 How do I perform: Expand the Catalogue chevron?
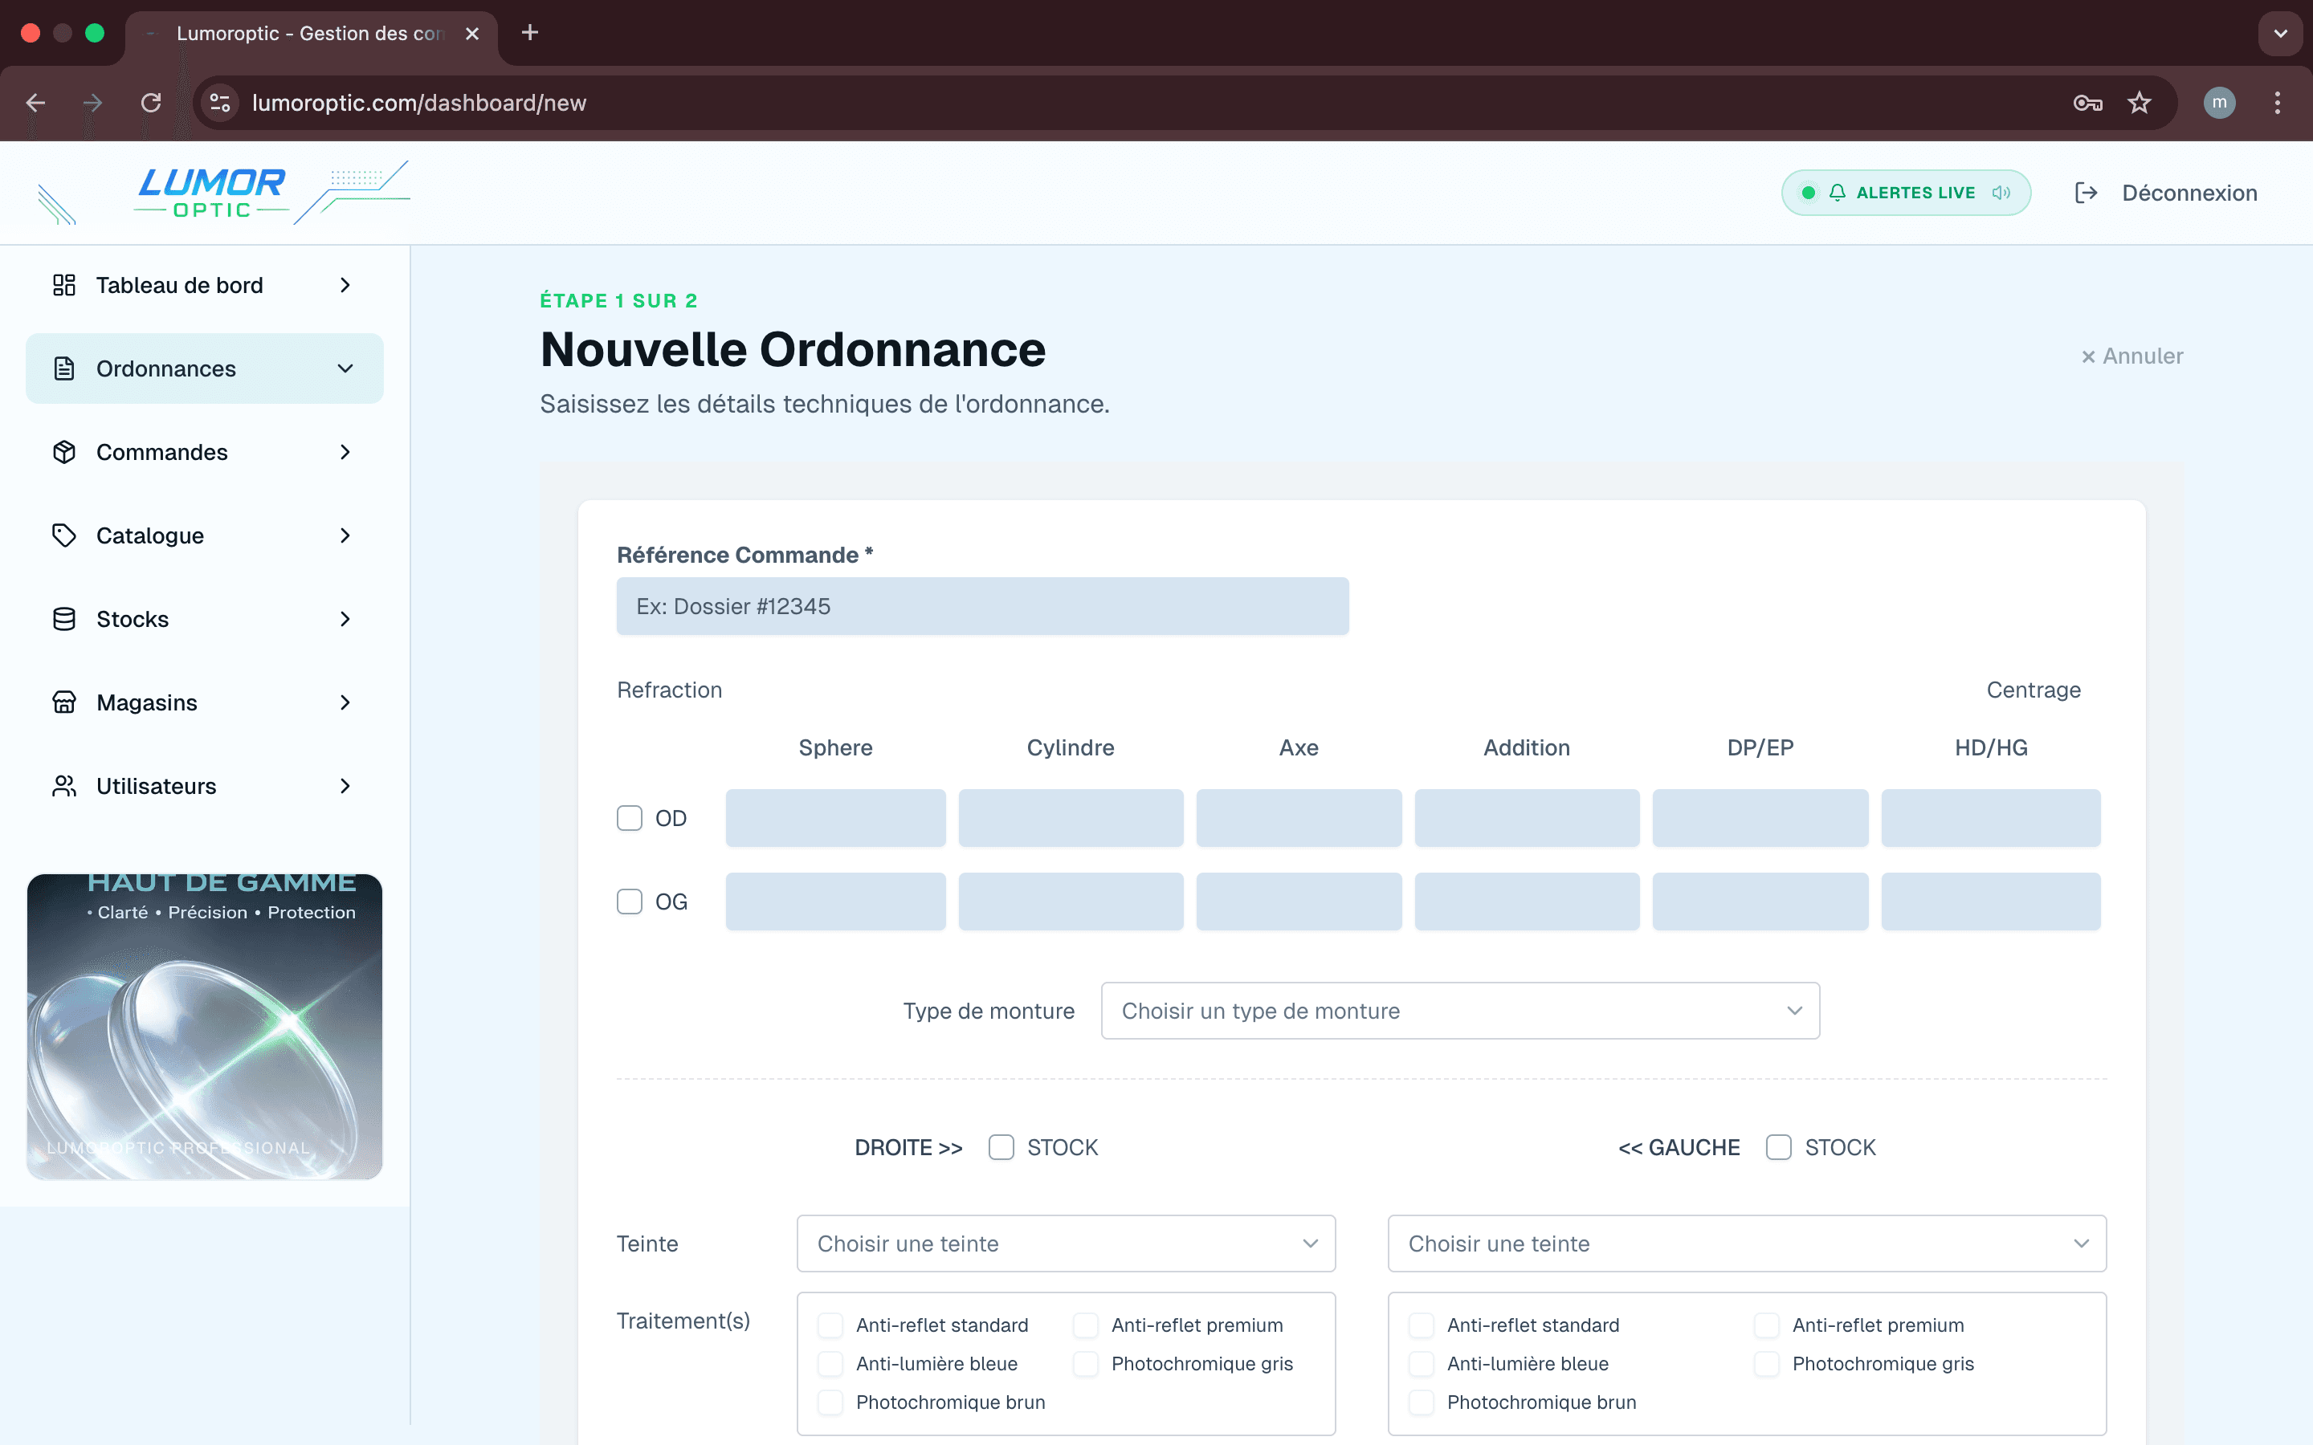click(345, 535)
